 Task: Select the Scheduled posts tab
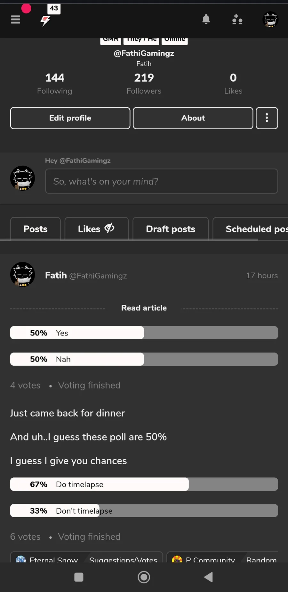[253, 229]
